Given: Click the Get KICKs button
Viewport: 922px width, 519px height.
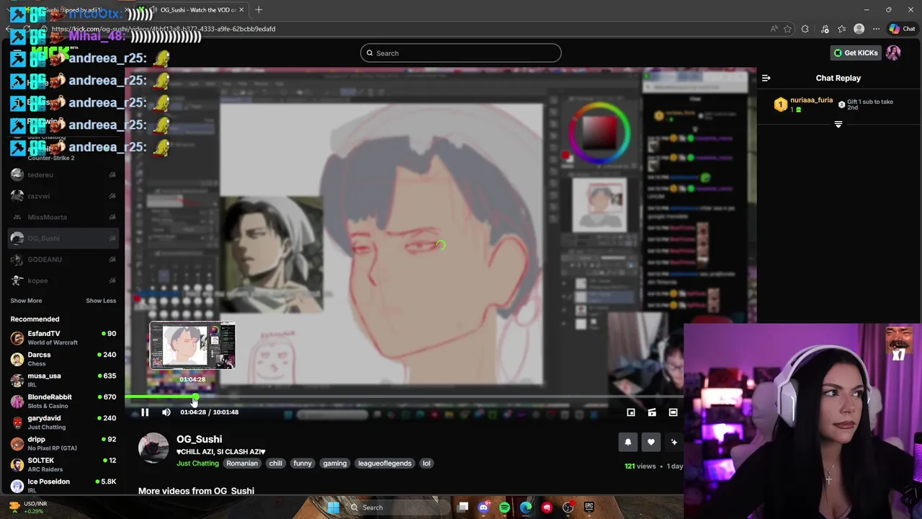Looking at the screenshot, I should (856, 53).
